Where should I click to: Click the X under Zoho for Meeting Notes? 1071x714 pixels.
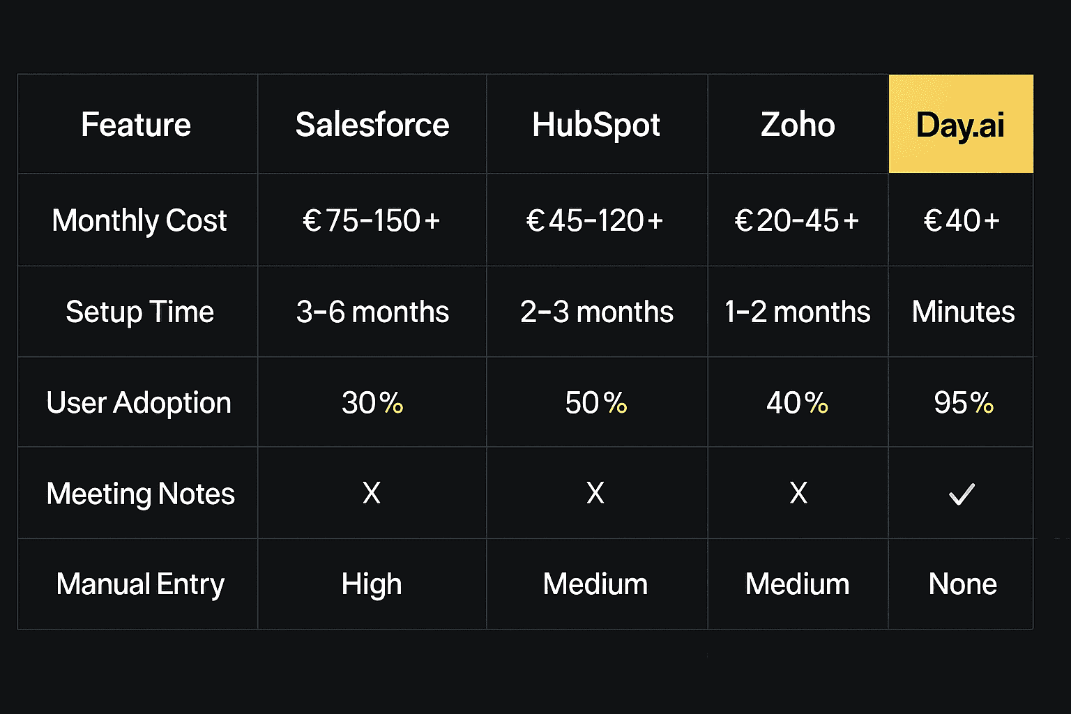point(798,493)
